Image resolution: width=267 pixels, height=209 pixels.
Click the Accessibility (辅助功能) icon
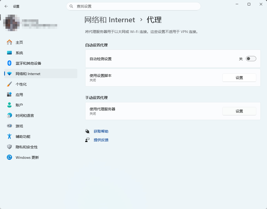tap(9, 137)
